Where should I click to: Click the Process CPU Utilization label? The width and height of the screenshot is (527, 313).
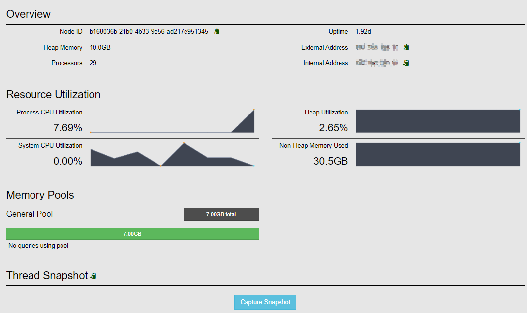tap(49, 113)
